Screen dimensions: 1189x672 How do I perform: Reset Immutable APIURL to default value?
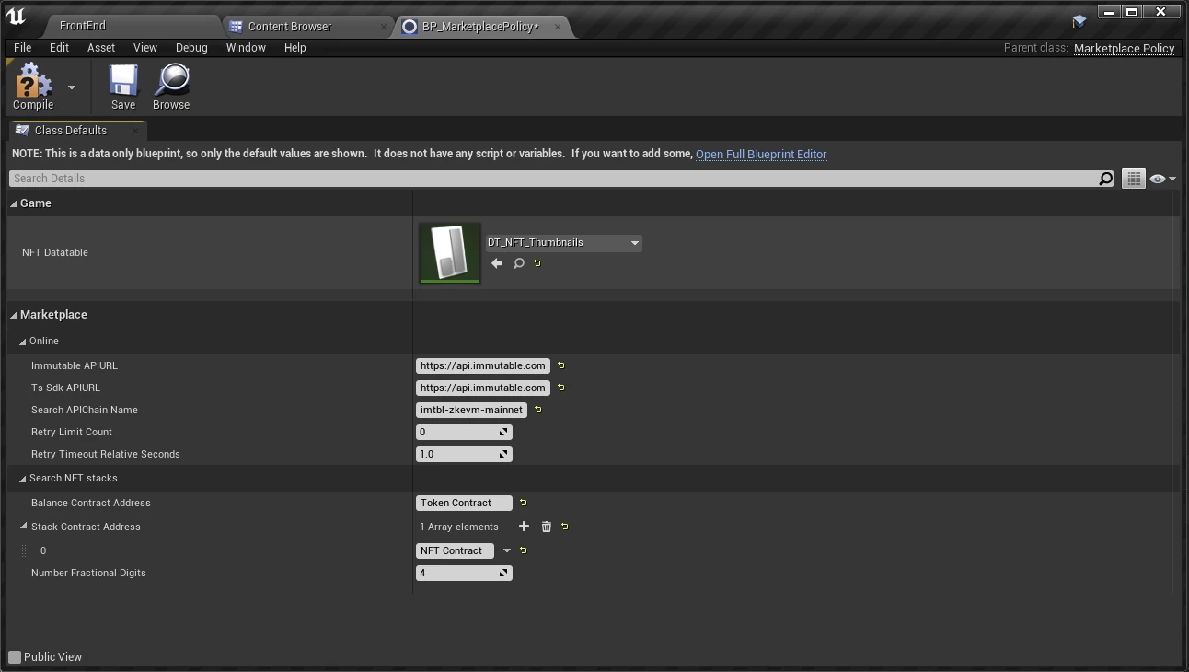coord(561,365)
